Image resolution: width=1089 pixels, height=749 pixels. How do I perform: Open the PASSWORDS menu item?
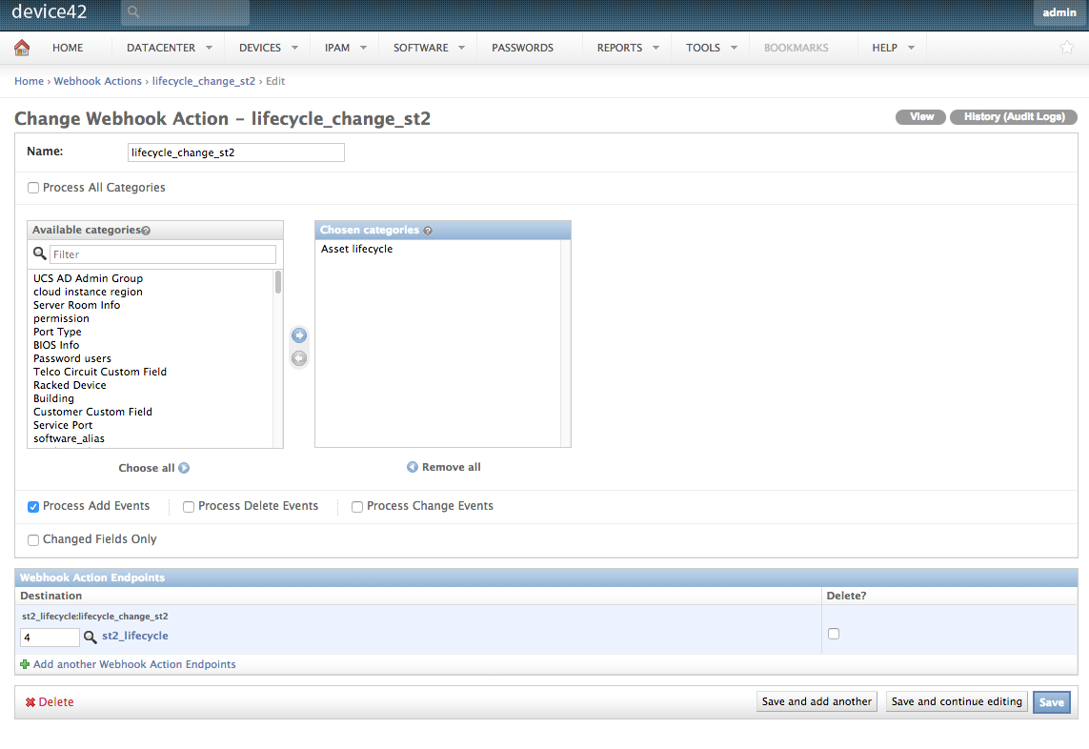[522, 48]
